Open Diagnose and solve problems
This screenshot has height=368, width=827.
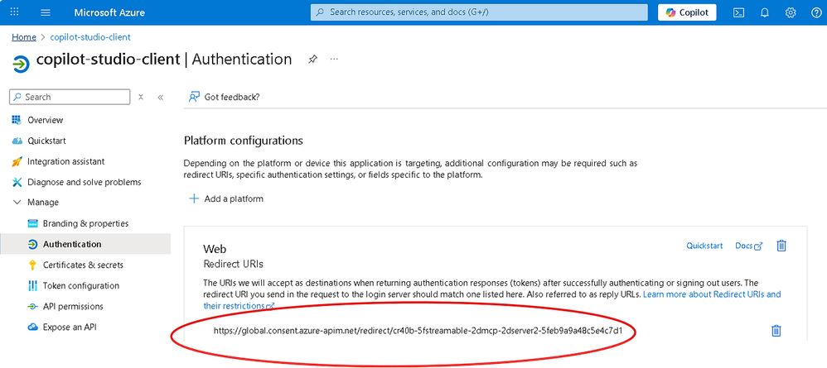pyautogui.click(x=85, y=182)
